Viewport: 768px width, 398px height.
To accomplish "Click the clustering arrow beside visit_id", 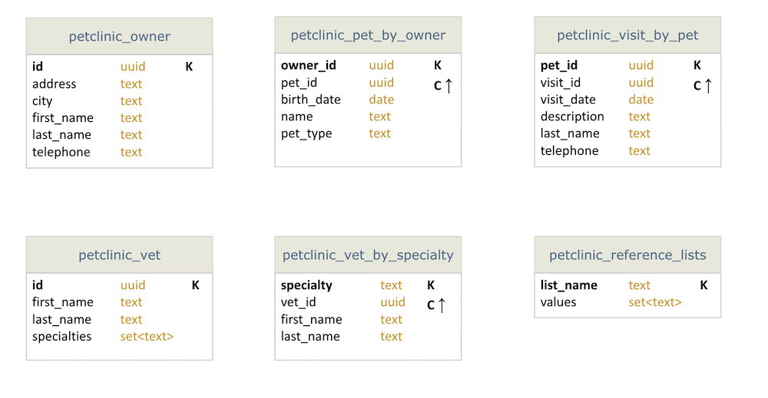I will point(708,85).
